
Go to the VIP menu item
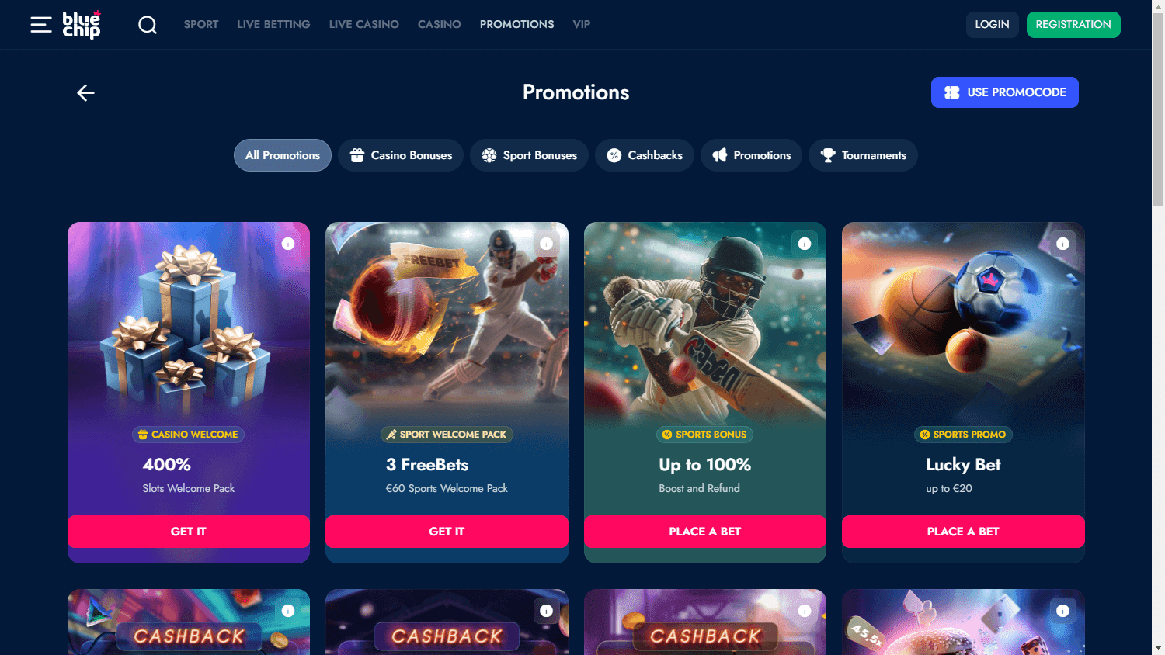[x=582, y=24]
